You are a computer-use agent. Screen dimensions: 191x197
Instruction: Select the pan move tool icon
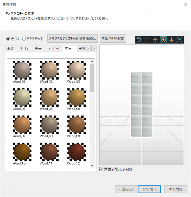[155, 40]
